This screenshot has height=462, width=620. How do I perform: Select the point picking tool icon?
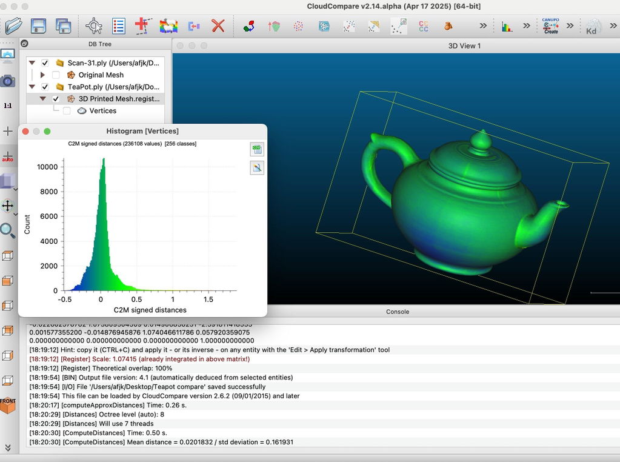(x=94, y=26)
